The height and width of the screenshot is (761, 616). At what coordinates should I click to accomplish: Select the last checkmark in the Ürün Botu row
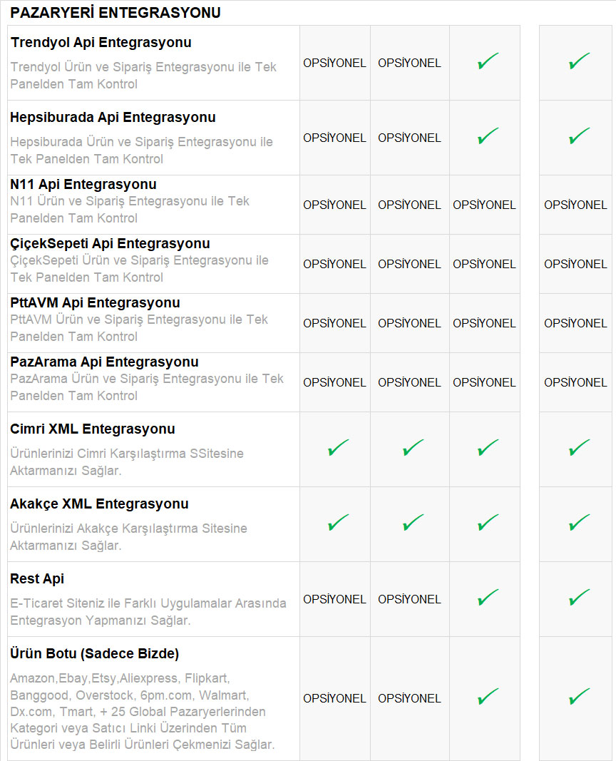point(579,698)
